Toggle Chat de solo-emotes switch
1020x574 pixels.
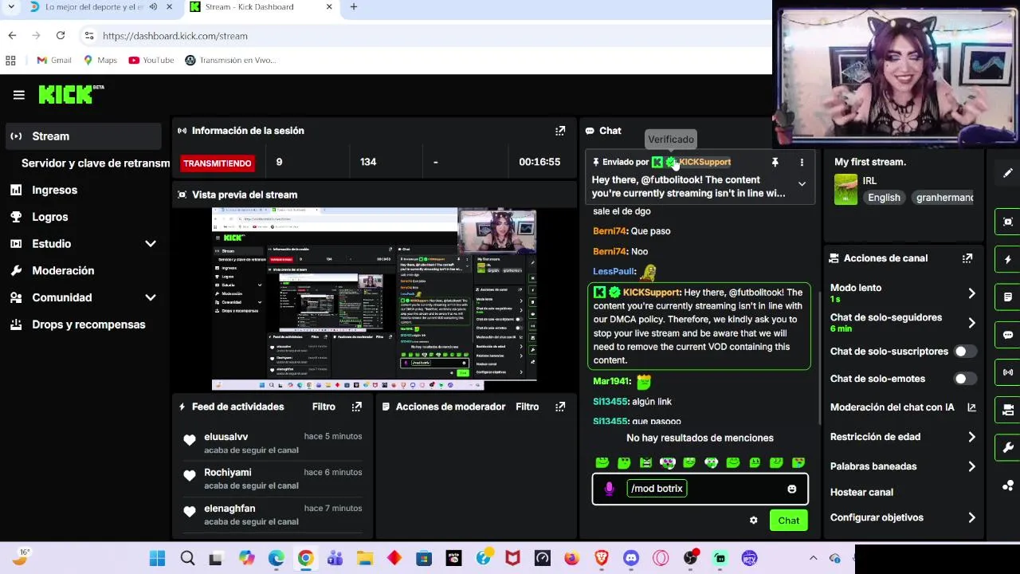point(965,379)
